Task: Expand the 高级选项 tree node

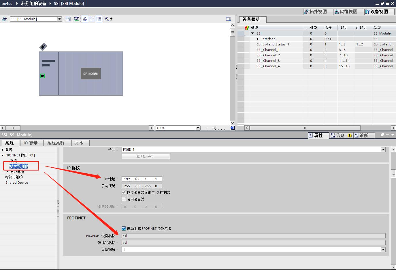Action: click(x=7, y=172)
